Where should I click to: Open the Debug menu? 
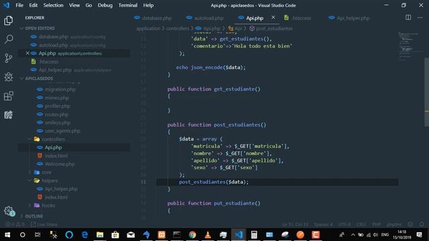105,5
